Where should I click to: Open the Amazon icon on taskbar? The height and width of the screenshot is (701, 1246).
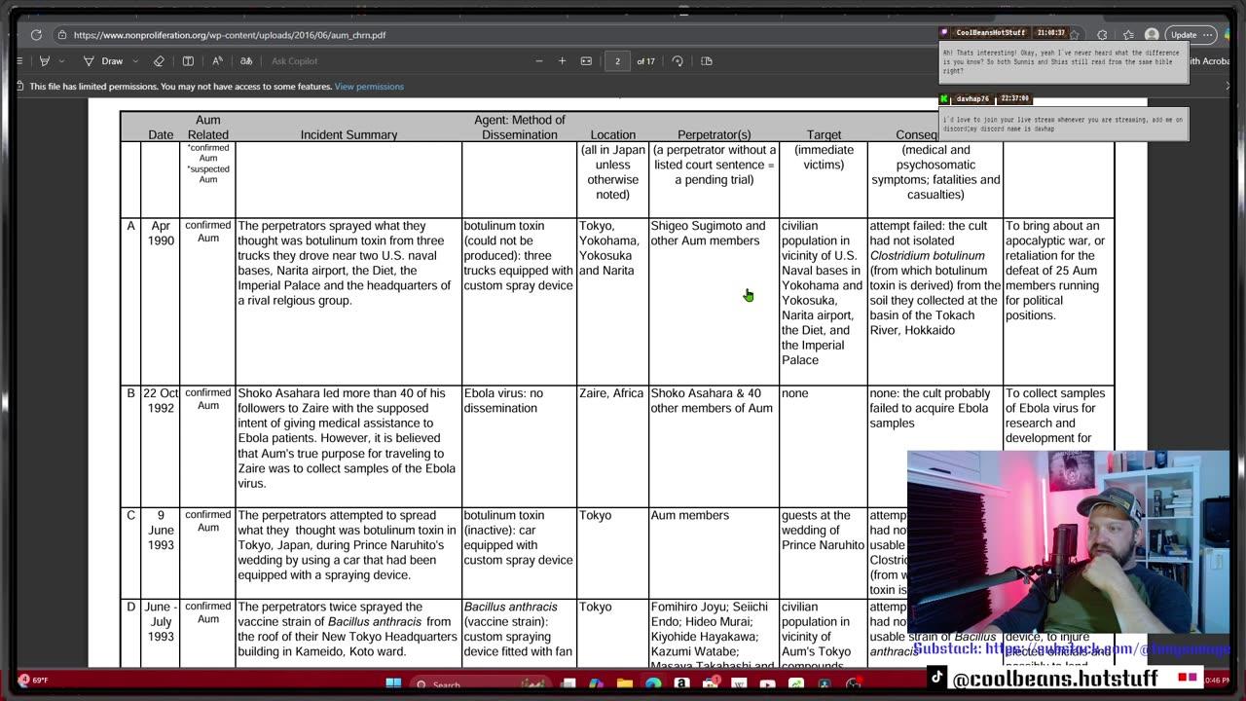tap(681, 684)
